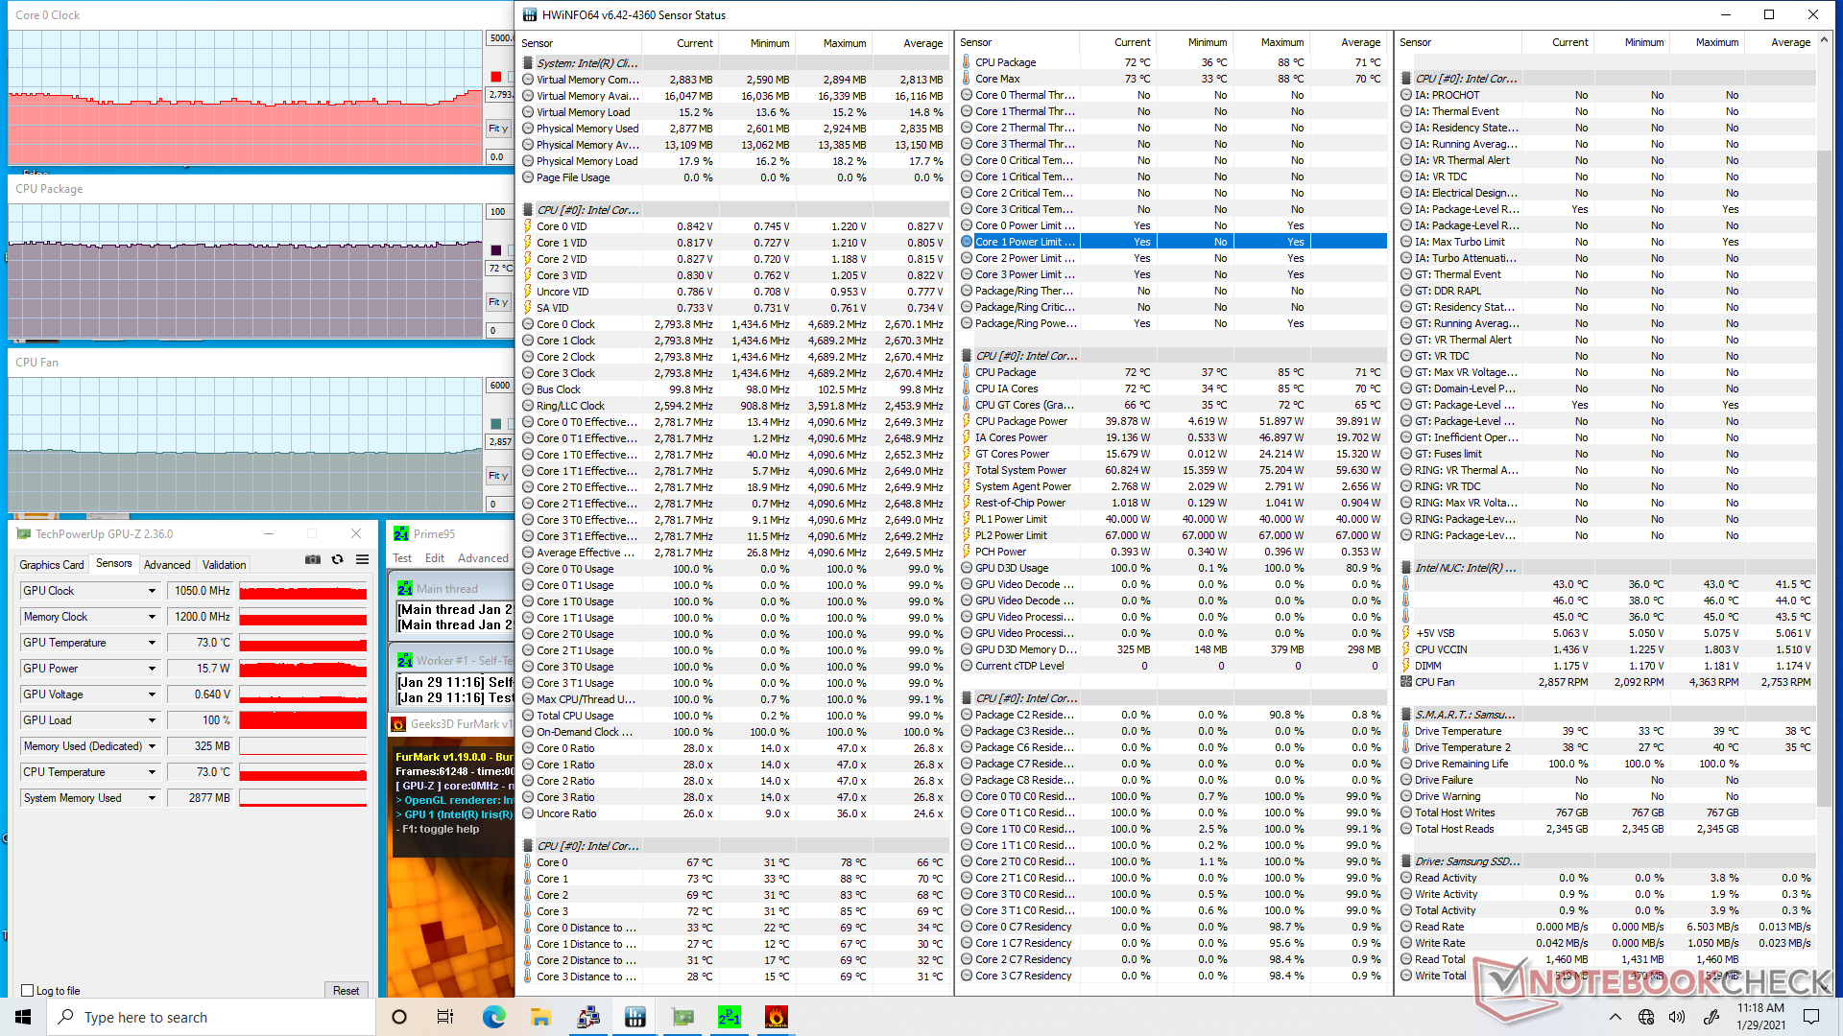Image resolution: width=1843 pixels, height=1036 pixels.
Task: Click the HWiNFO64 title bar icon
Action: click(530, 14)
